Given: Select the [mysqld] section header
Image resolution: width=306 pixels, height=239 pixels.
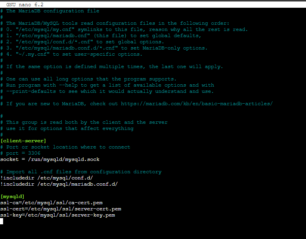Looking at the screenshot, I should (12, 196).
